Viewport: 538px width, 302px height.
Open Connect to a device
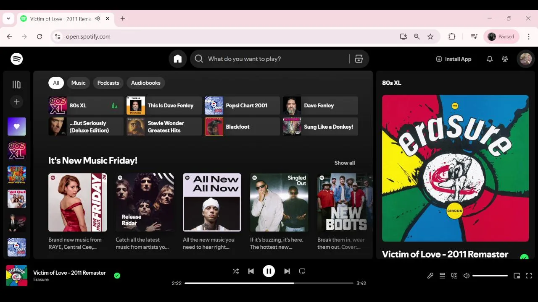(454, 276)
